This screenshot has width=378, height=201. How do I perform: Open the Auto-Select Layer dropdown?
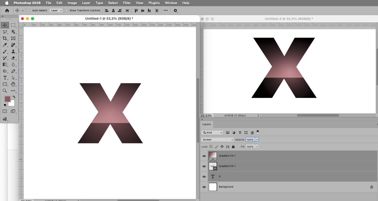tap(56, 11)
